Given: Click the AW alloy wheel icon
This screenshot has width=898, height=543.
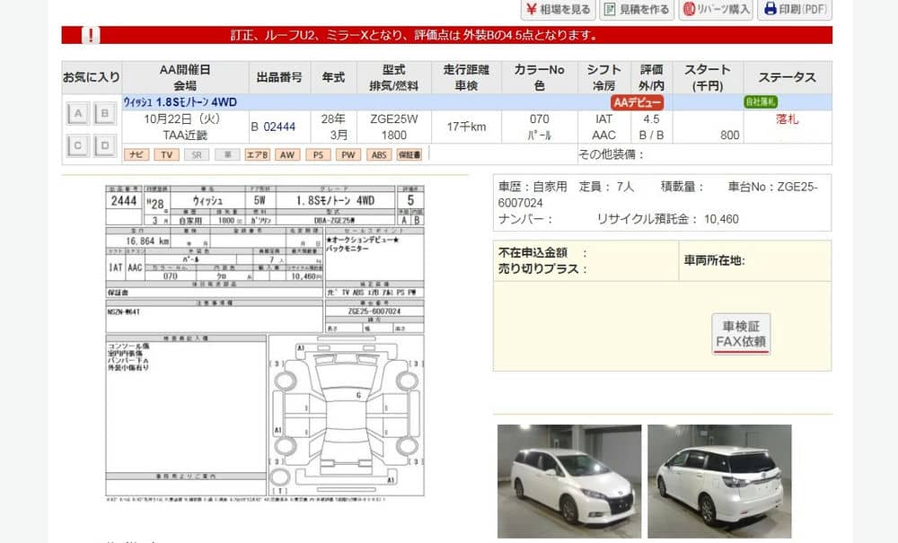Looking at the screenshot, I should click(x=287, y=154).
